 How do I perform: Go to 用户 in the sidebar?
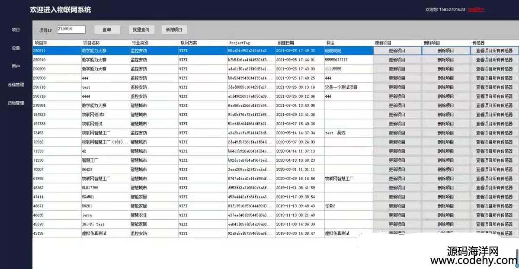[16, 67]
